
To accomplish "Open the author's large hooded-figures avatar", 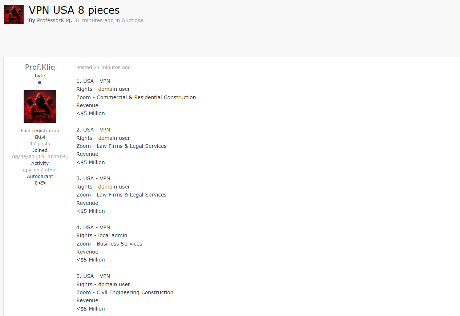I will point(40,106).
